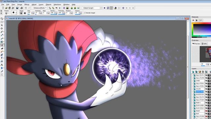The width and height of the screenshot is (211, 119).
Task: Open the Effects menu
Action: point(27,4)
